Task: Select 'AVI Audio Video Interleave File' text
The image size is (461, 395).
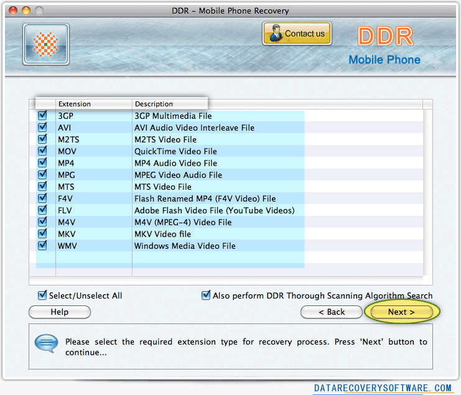Action: click(x=194, y=128)
